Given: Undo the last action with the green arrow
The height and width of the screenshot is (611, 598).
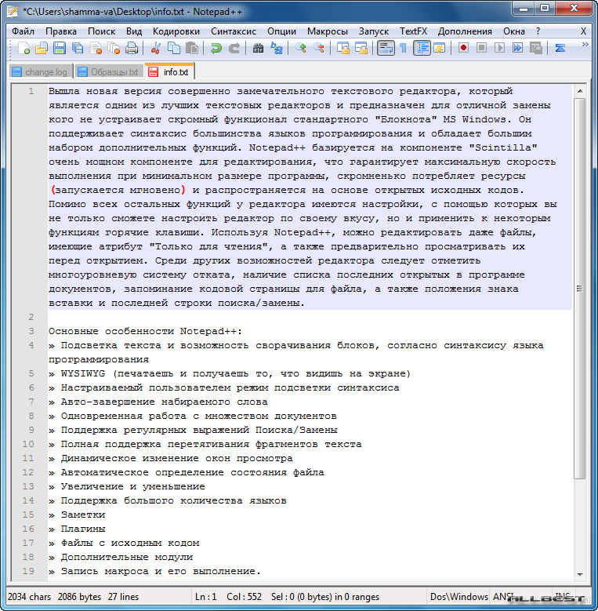Looking at the screenshot, I should 216,49.
